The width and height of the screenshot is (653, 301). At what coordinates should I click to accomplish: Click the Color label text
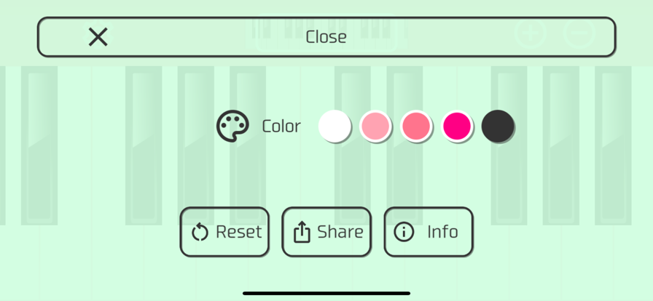[x=281, y=126]
